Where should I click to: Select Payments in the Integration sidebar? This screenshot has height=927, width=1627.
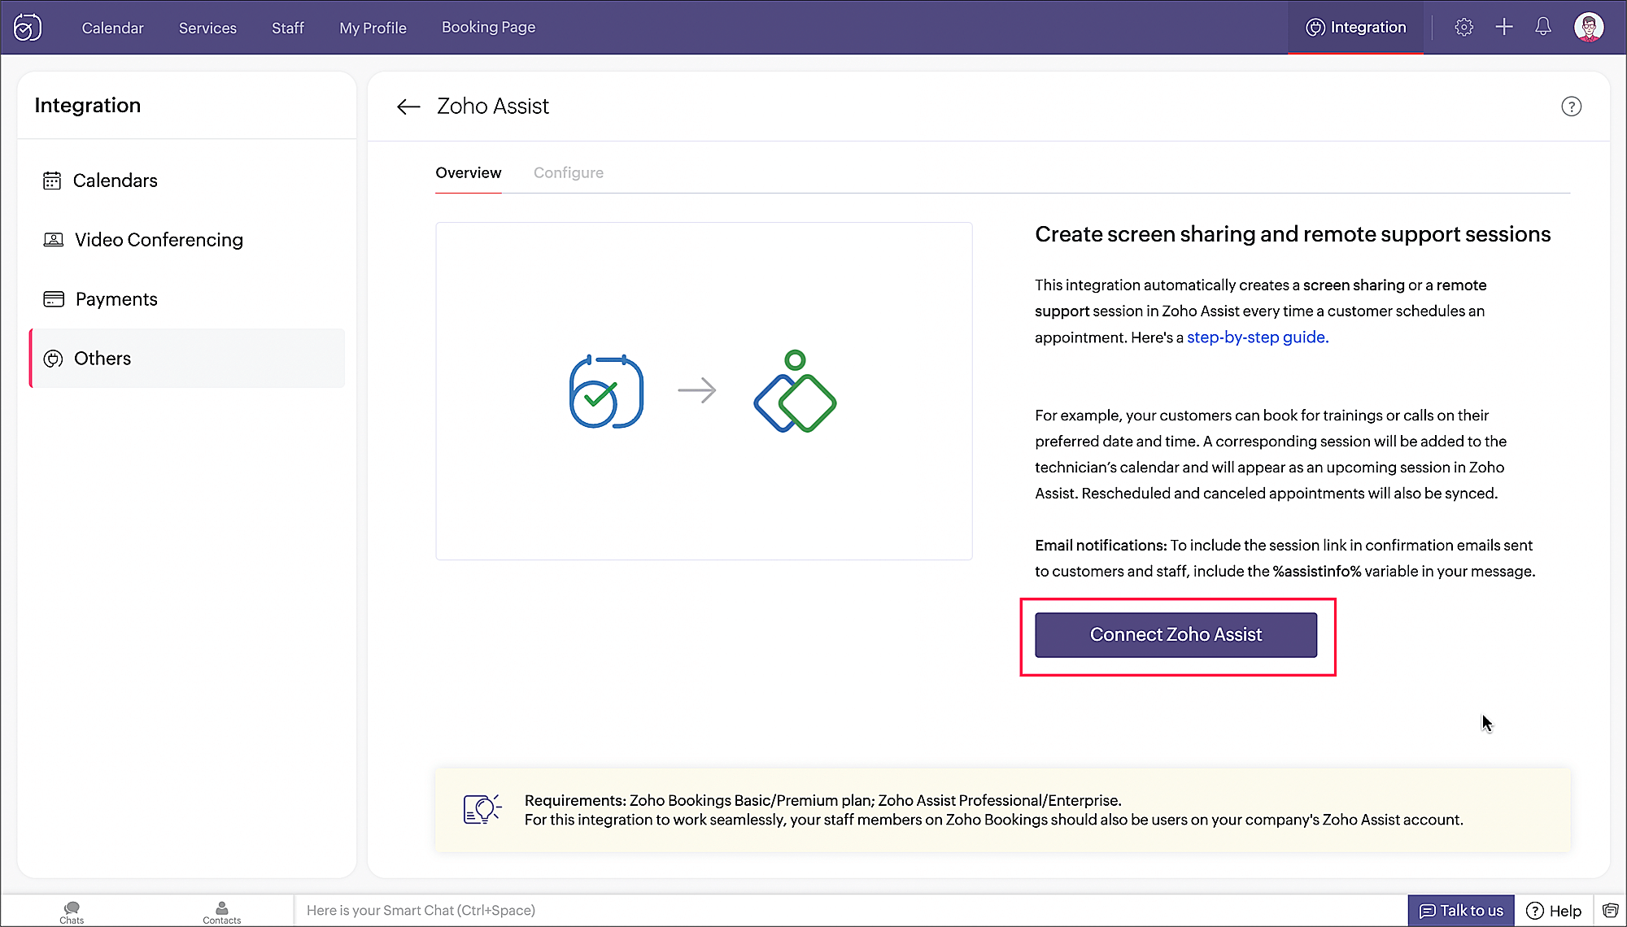[x=187, y=299]
